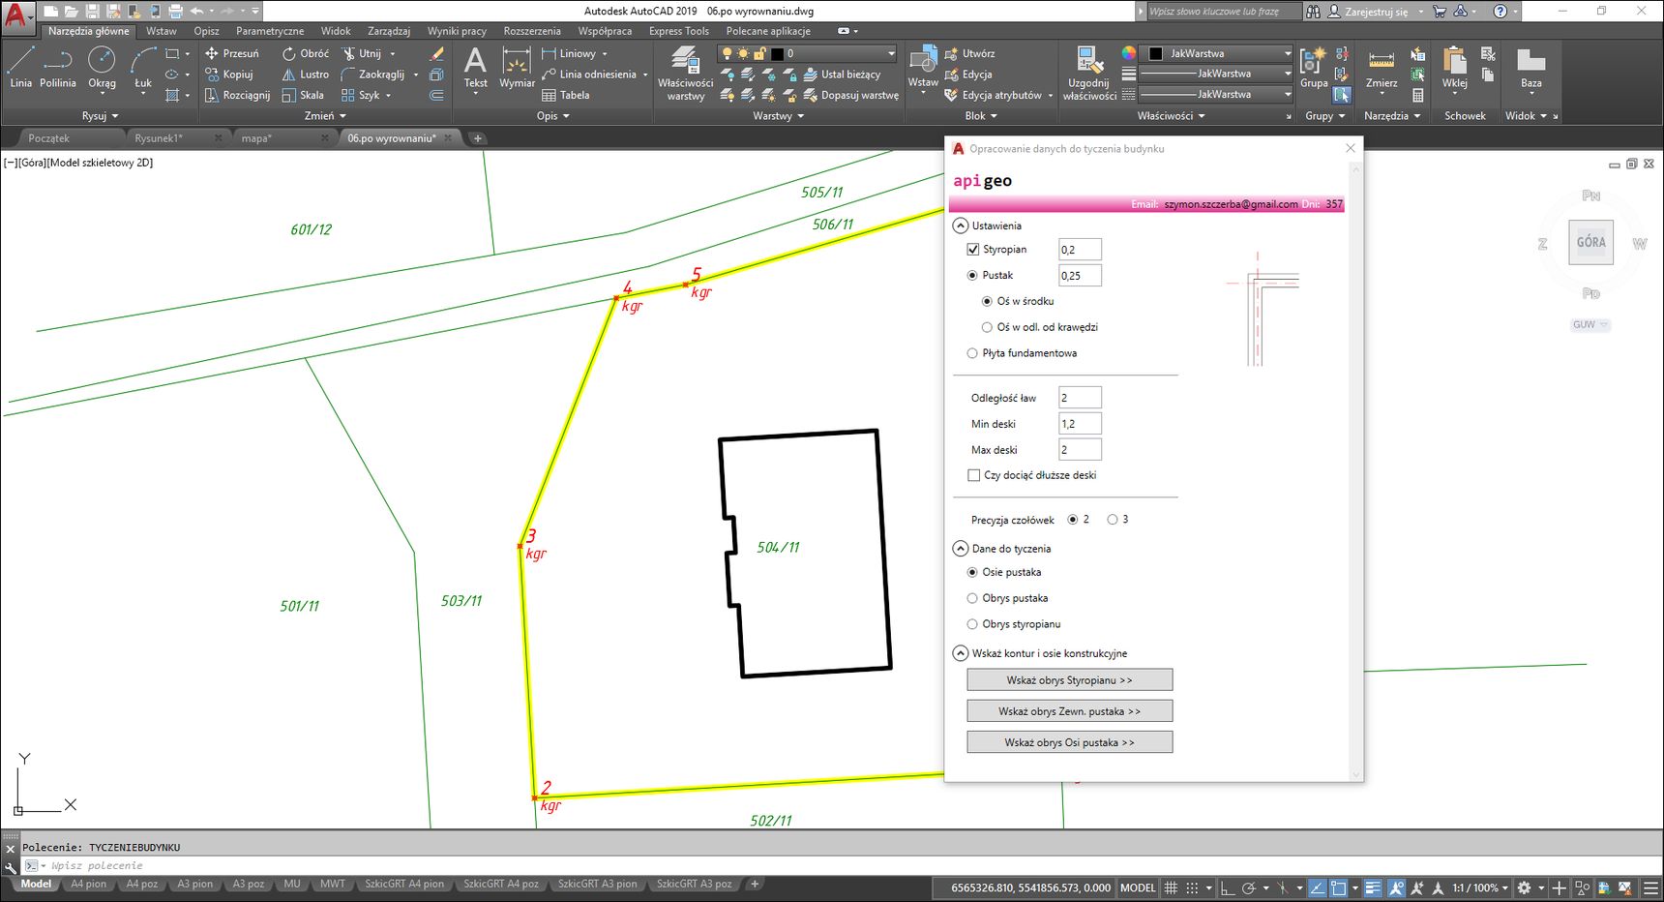The height and width of the screenshot is (902, 1664).
Task: Select Oś w środku option
Action: 987,301
